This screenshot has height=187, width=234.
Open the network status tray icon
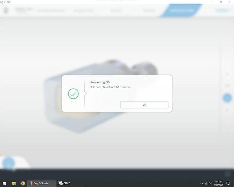click(206, 183)
